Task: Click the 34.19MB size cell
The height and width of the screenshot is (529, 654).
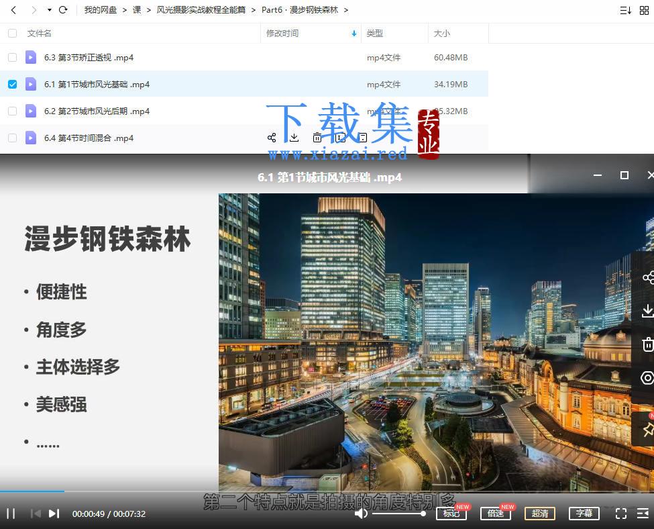Action: coord(451,85)
